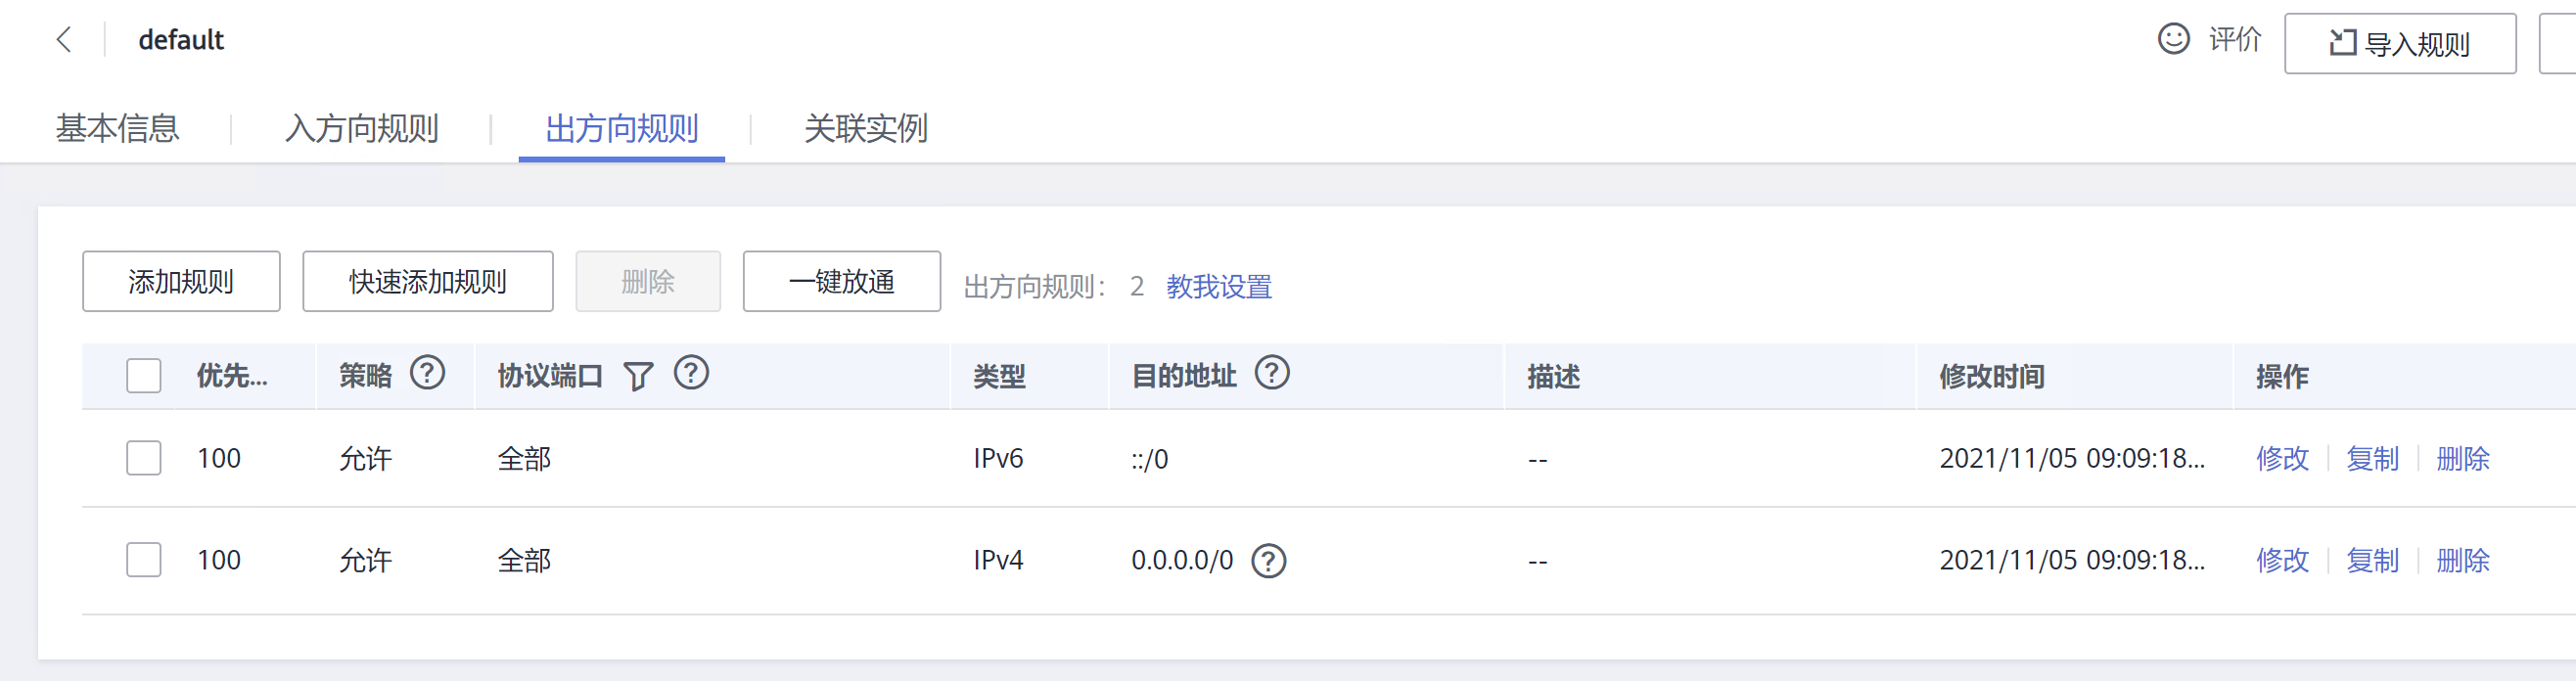
Task: Click 删除 for the IPv4 rule
Action: pyautogui.click(x=2462, y=560)
